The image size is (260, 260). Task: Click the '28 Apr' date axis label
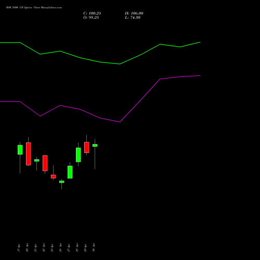pyautogui.click(x=77, y=248)
